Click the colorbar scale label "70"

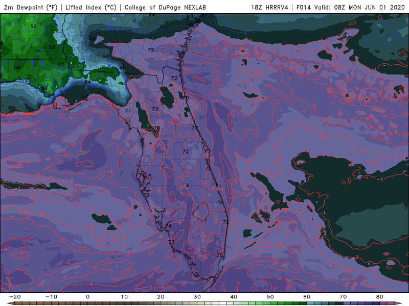pos(343,297)
